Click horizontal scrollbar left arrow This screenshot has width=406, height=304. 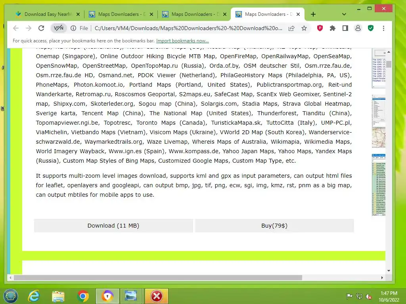click(x=10, y=277)
